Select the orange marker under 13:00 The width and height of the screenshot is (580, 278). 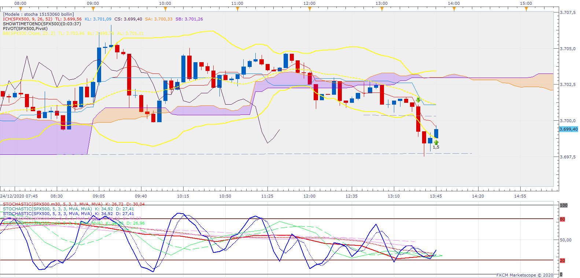(x=382, y=9)
